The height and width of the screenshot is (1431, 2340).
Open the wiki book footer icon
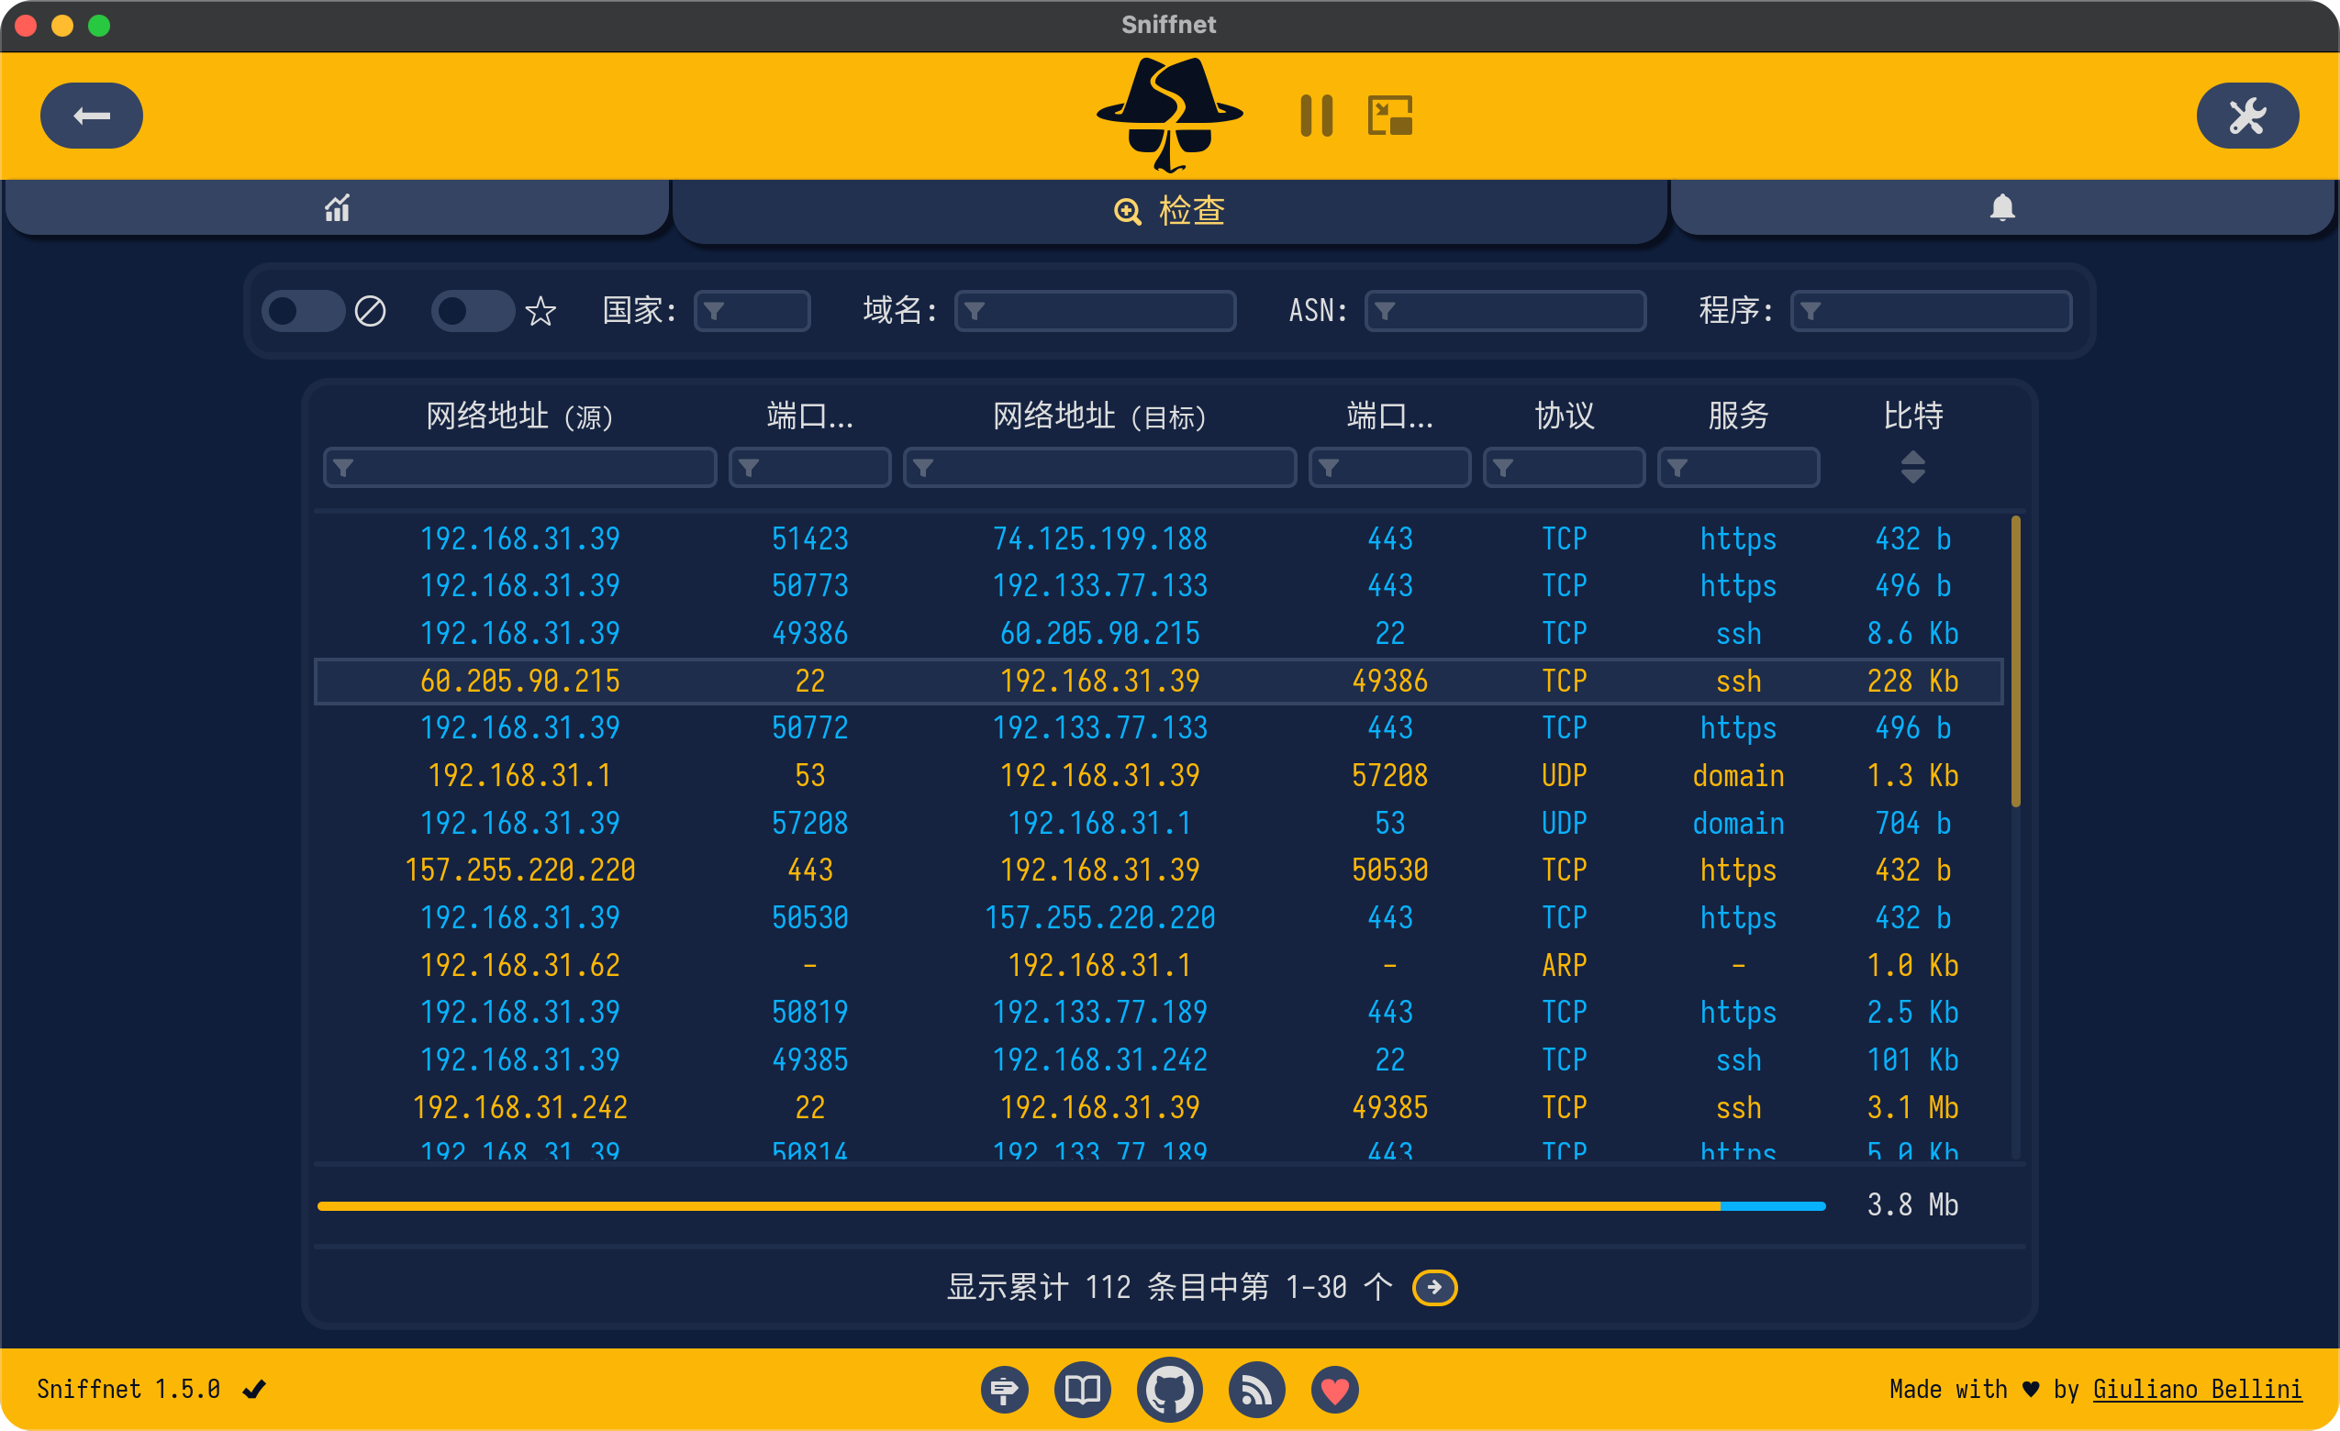[1082, 1390]
